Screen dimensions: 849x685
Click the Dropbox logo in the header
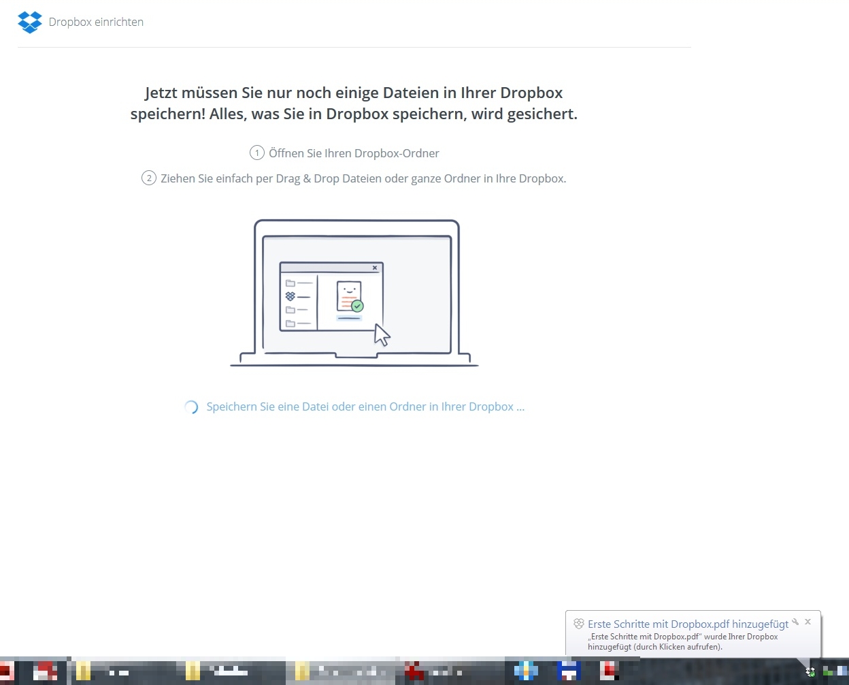coord(29,22)
